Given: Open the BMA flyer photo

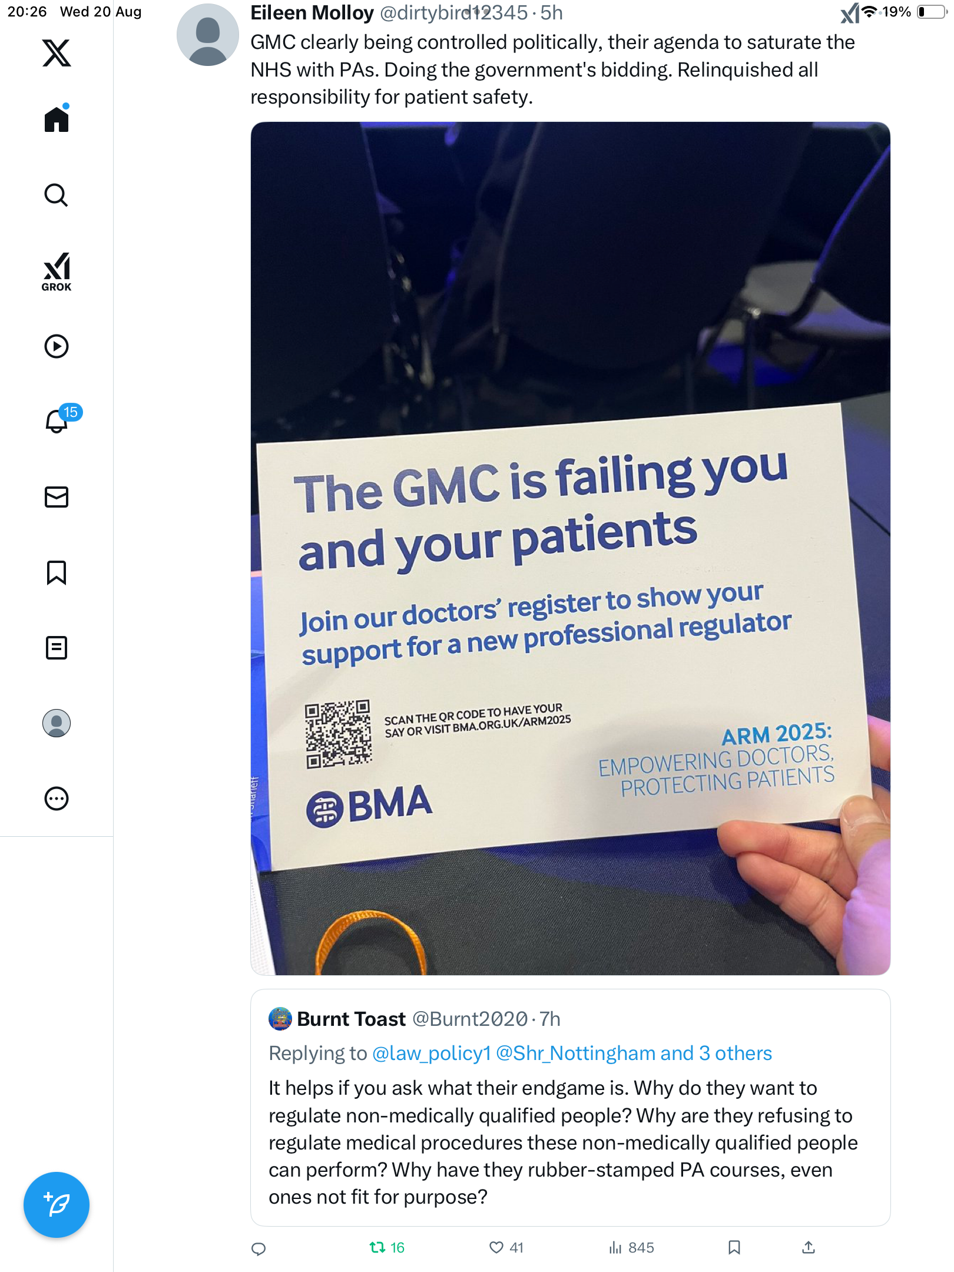Looking at the screenshot, I should [570, 548].
